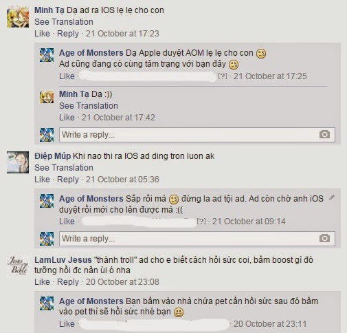
Task: Open LamLuv Jesus's profile picture
Action: coord(18,266)
